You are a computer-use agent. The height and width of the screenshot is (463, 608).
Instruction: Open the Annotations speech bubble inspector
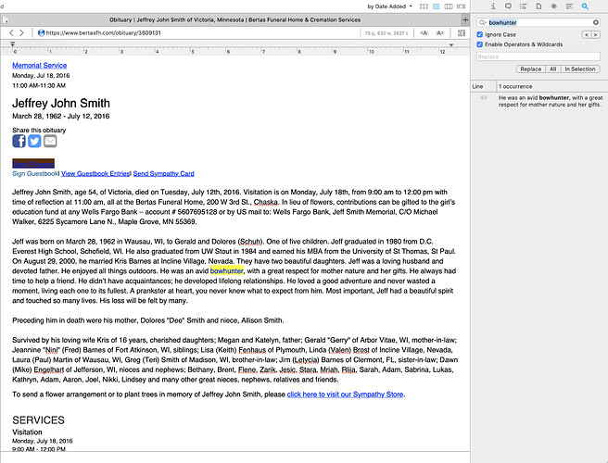[508, 6]
